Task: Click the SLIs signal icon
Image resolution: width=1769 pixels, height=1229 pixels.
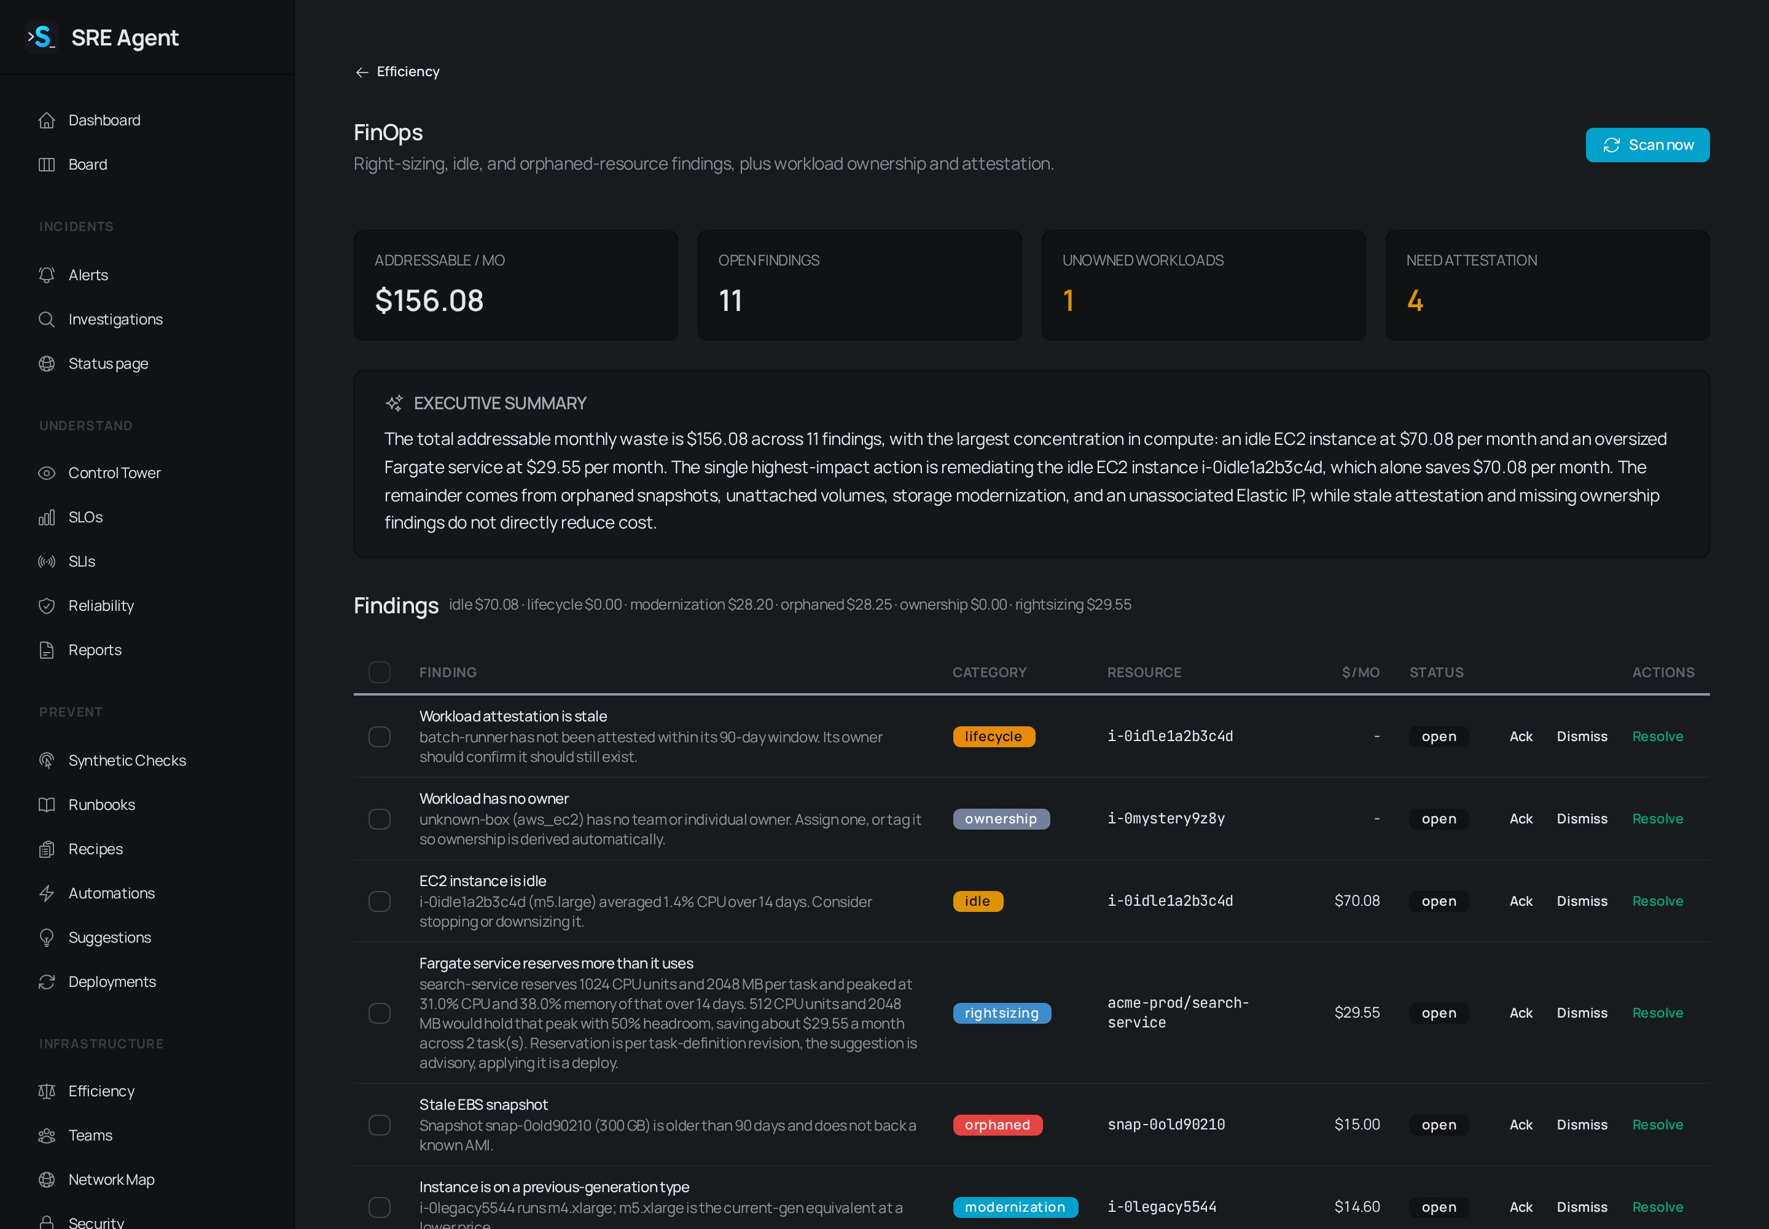Action: tap(47, 562)
